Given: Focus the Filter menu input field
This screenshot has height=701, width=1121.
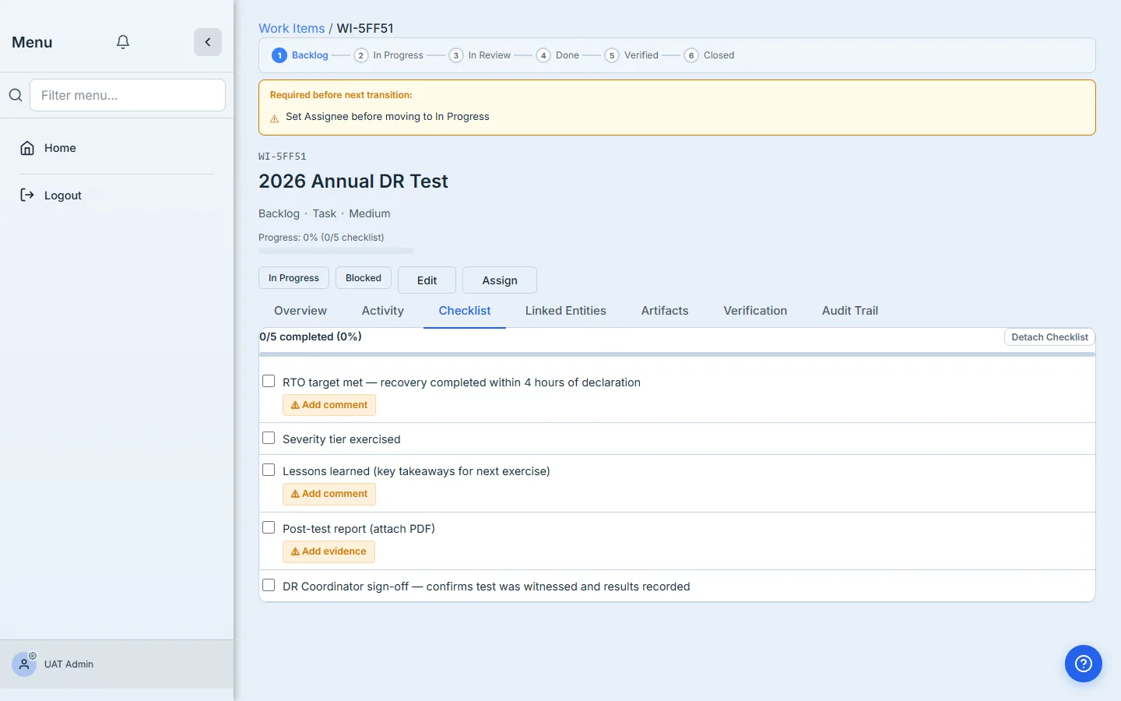Looking at the screenshot, I should click(128, 95).
